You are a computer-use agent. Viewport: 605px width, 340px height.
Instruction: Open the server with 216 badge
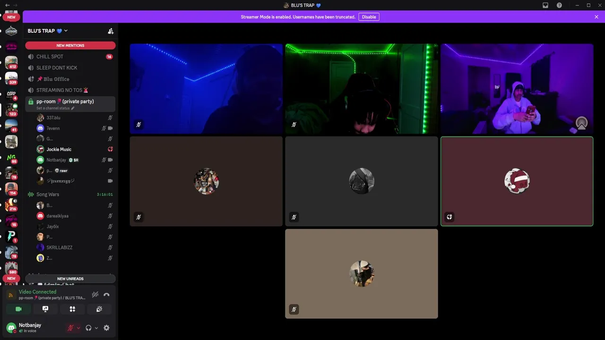coord(11,204)
